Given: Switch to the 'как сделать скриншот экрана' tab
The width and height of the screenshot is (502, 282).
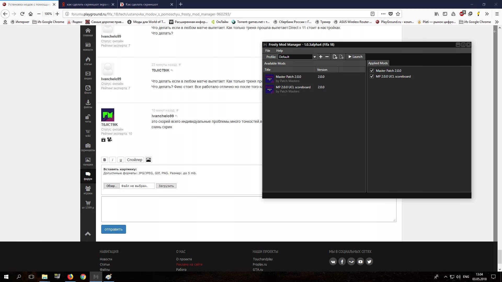Looking at the screenshot, I should pos(88,4).
